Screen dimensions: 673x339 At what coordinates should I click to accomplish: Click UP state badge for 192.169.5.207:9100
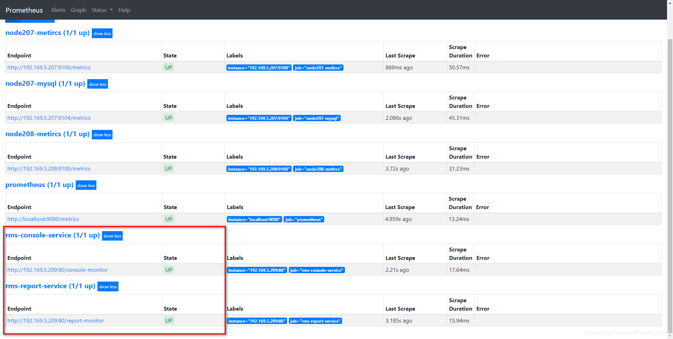click(x=169, y=67)
